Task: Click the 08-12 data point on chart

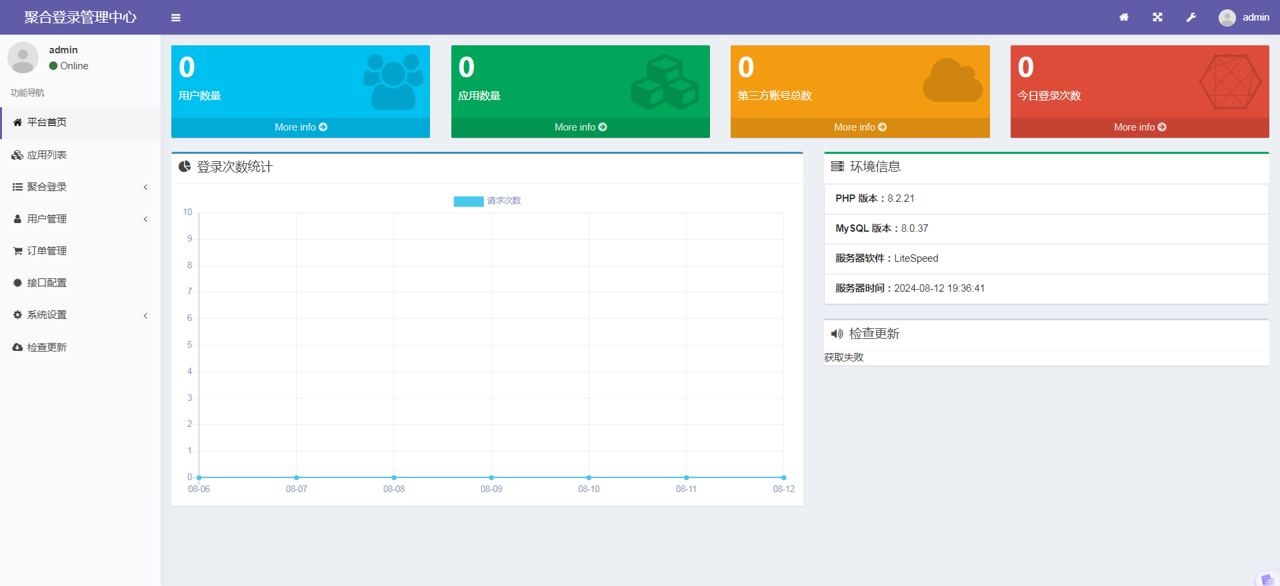Action: click(784, 477)
